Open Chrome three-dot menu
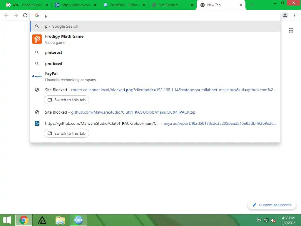301x226 pixels. coord(295,15)
